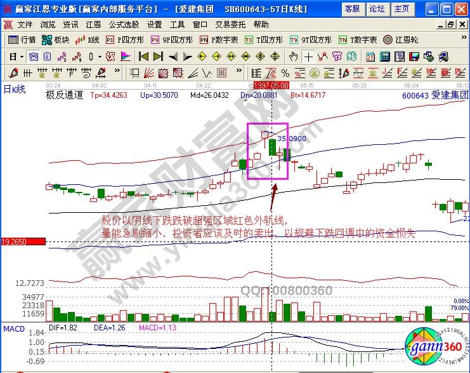Click the 论坛 forum button
Viewport: 470px width, 373px height.
click(x=377, y=9)
